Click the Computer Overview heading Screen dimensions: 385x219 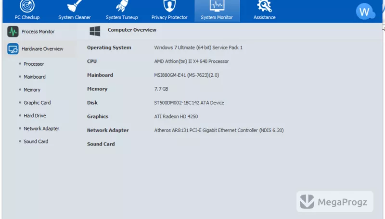point(132,30)
